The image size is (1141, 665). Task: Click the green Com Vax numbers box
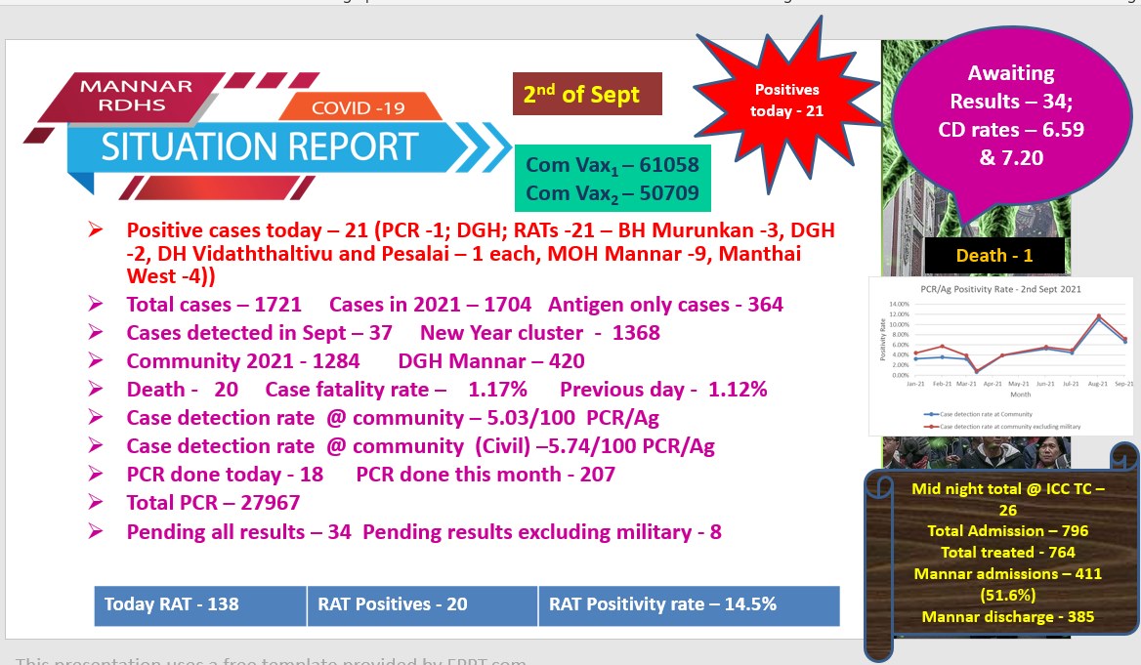(613, 179)
